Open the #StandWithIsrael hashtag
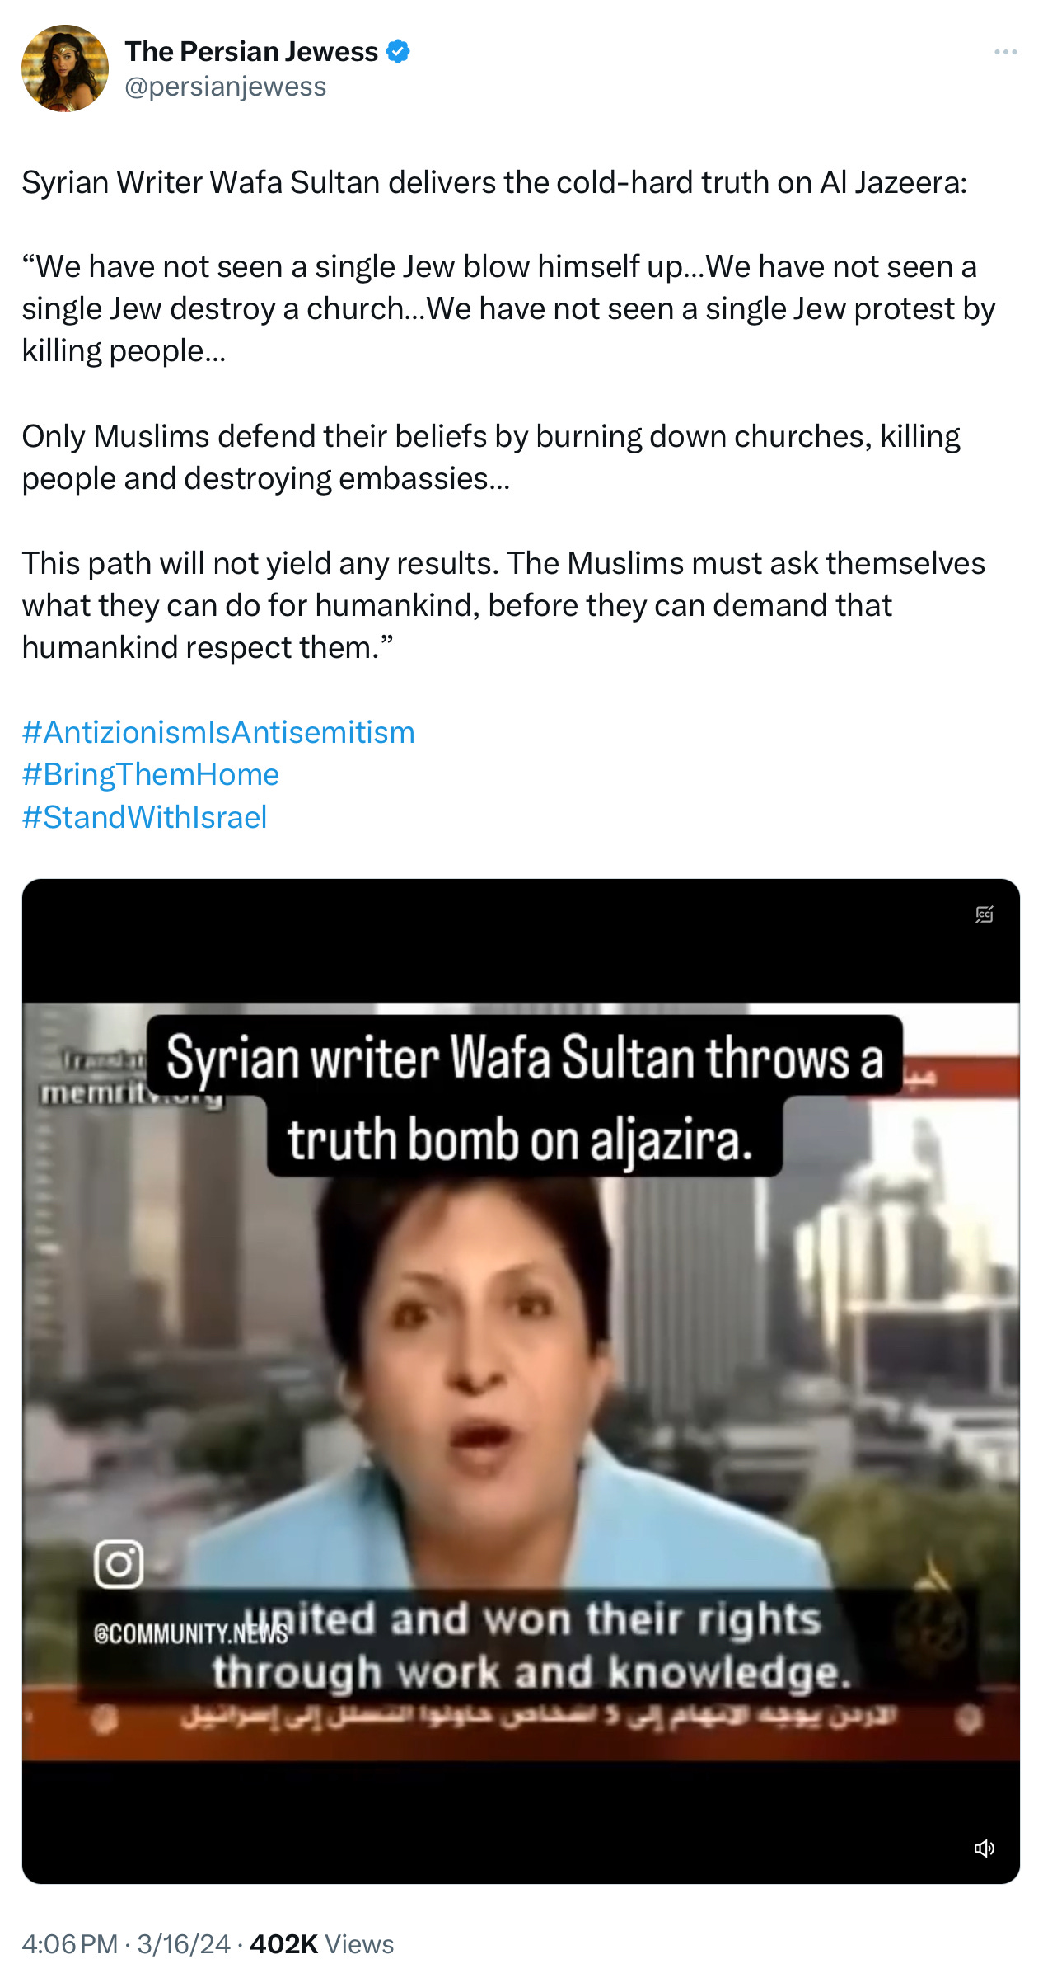 pos(144,817)
